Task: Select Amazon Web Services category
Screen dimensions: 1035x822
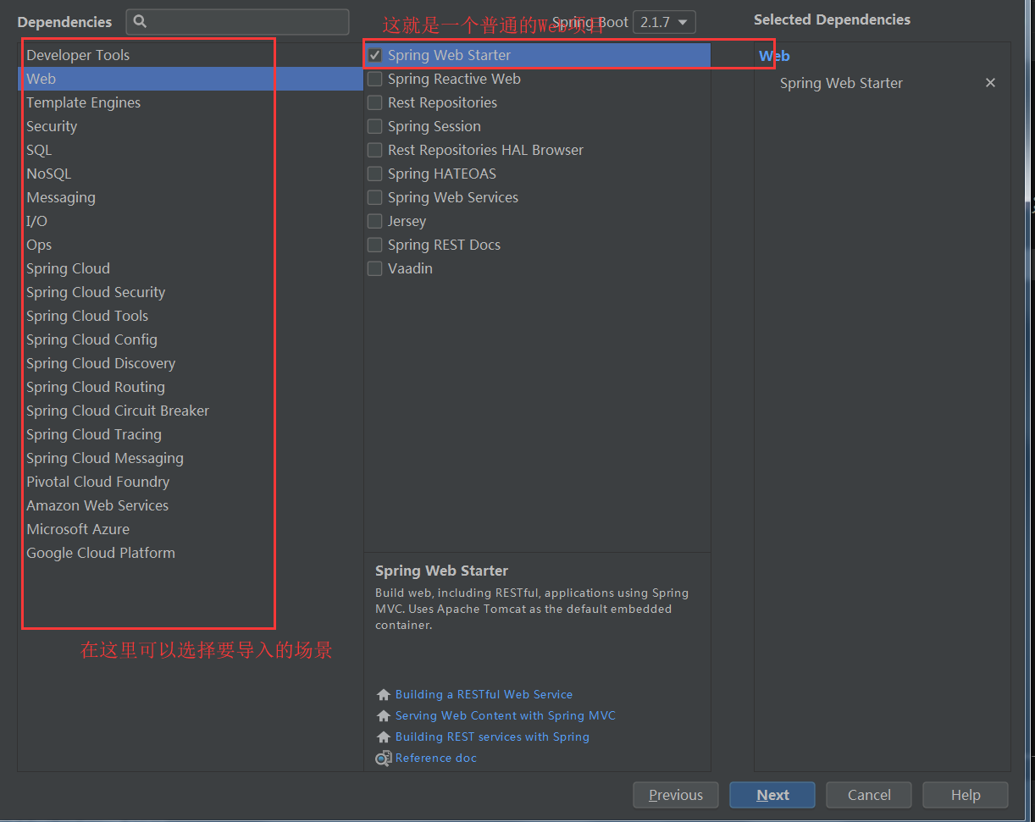Action: (x=191, y=505)
